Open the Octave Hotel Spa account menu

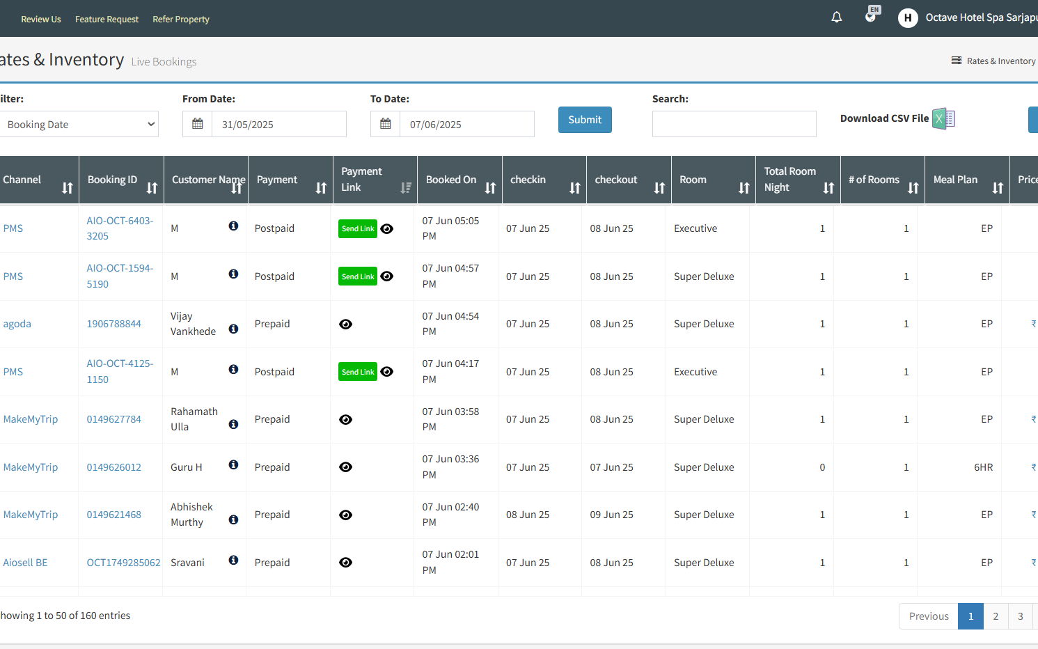click(x=968, y=18)
